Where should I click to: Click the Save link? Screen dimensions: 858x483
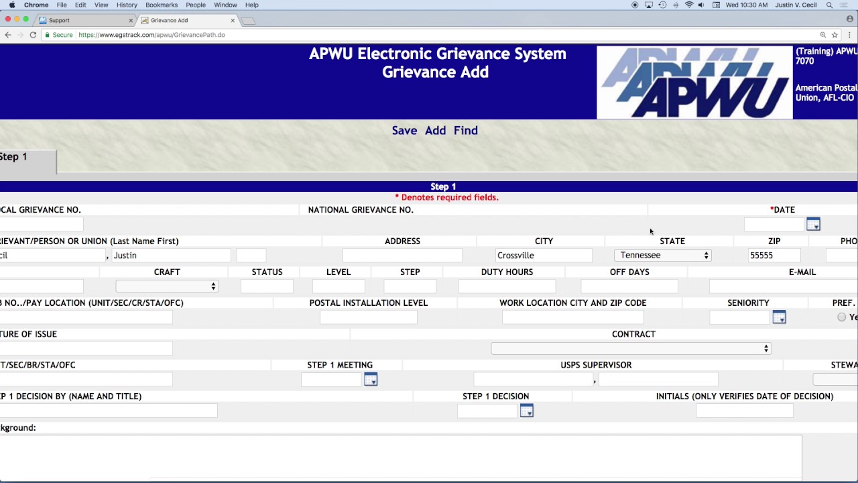404,131
